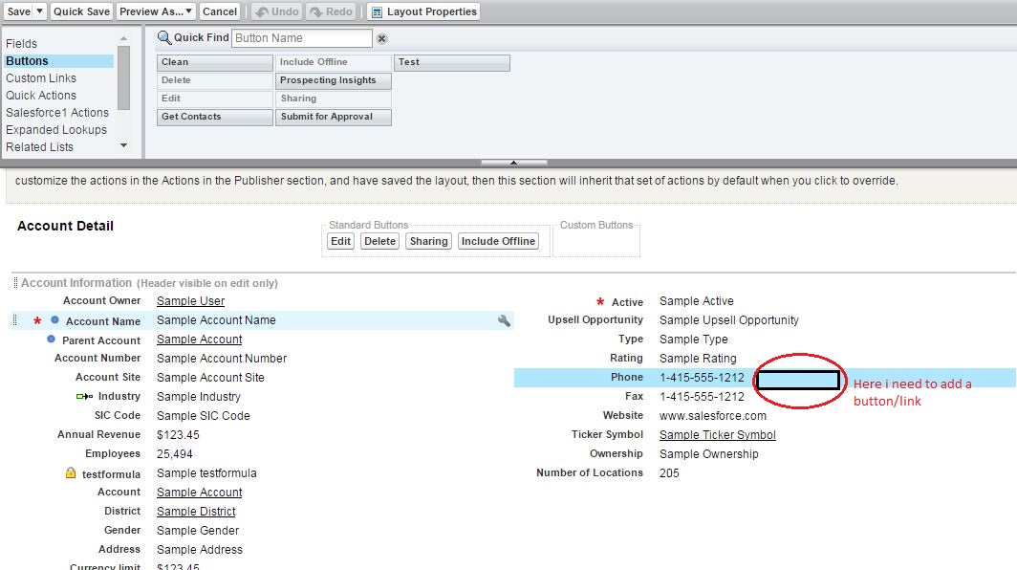Click the palette list scroll-up arrow
This screenshot has height=570, width=1017.
(x=124, y=39)
